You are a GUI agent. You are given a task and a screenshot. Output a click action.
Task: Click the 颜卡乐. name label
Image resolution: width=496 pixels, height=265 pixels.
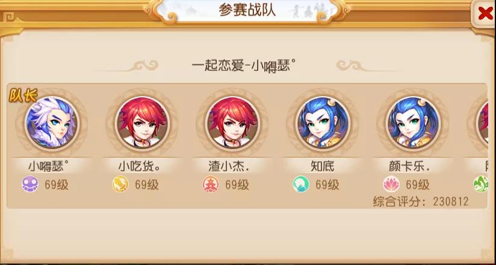410,166
